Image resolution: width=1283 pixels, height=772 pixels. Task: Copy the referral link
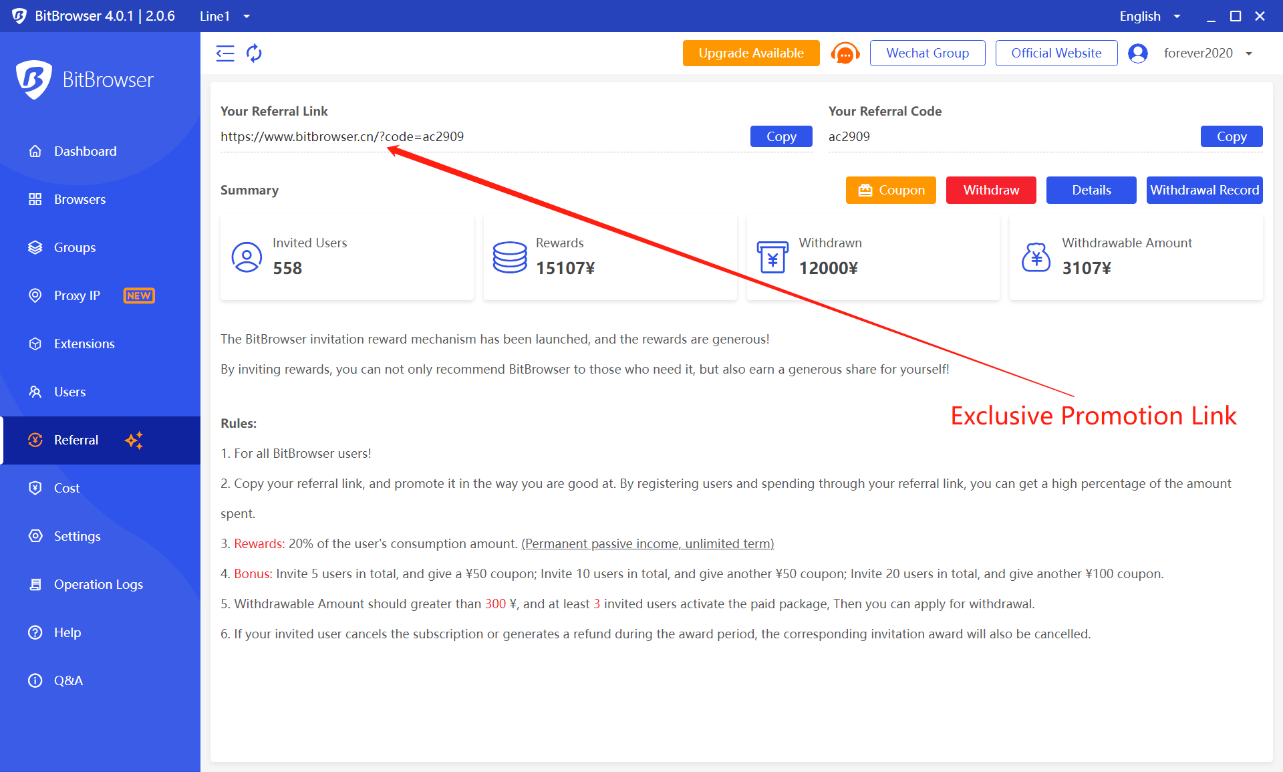(781, 136)
